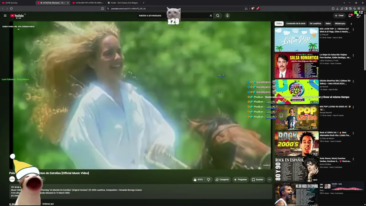Select the Salsa filter chip

click(328, 23)
